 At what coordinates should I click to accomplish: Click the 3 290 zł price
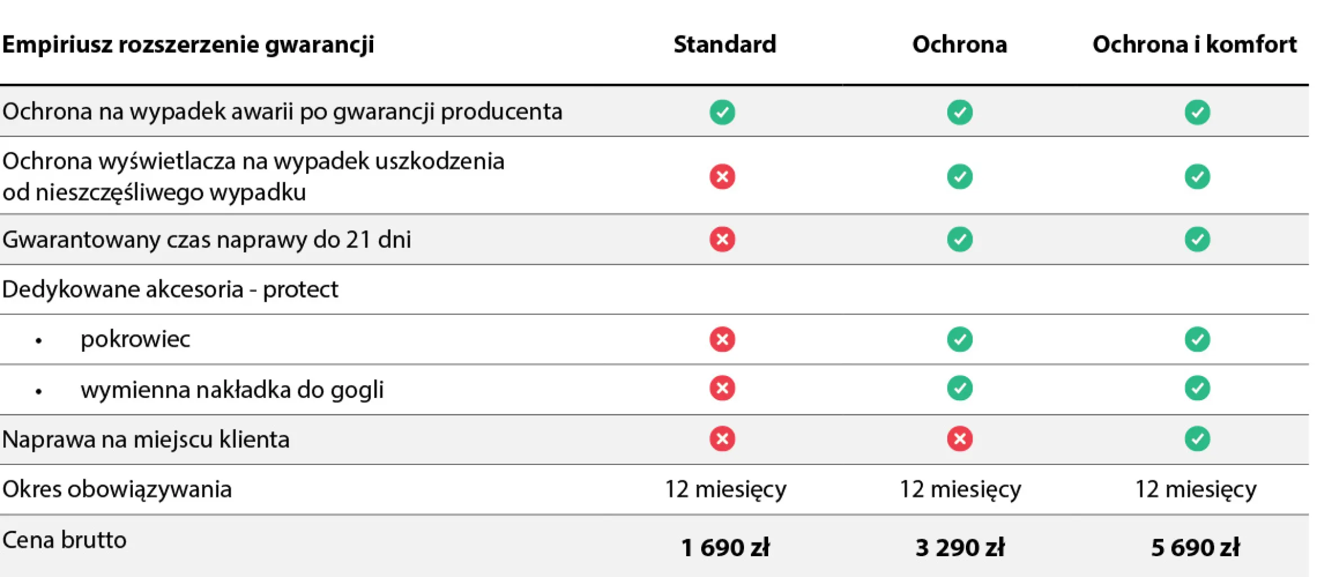coord(960,547)
